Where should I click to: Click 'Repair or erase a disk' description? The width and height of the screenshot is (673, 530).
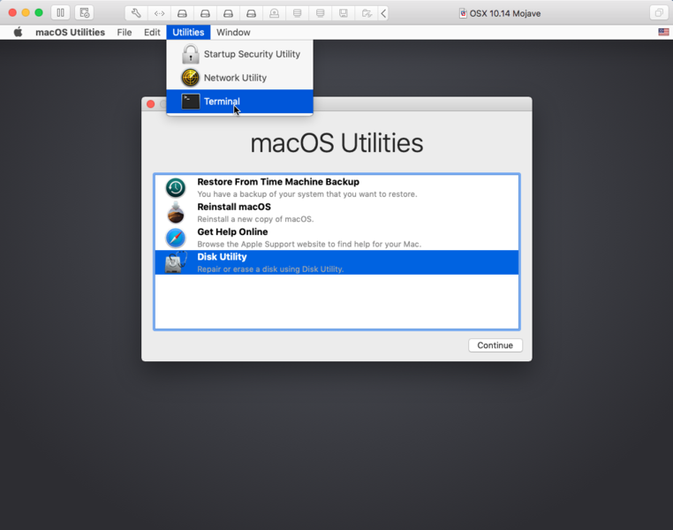[x=270, y=269]
